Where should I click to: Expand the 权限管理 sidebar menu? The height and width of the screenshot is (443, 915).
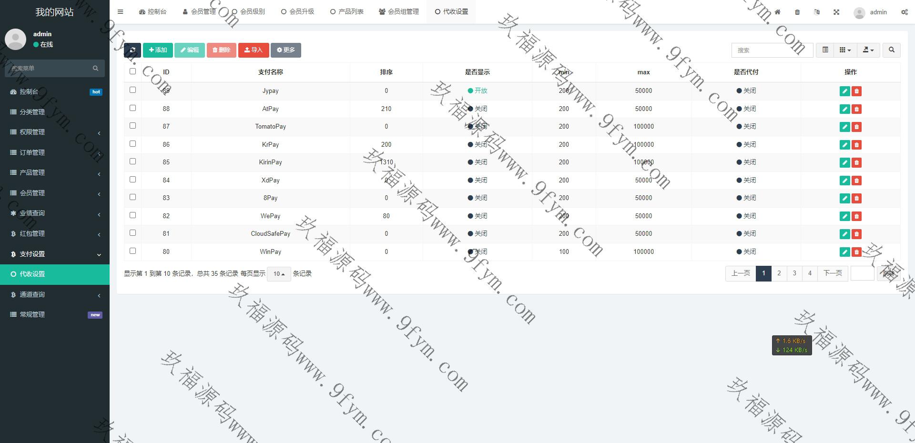[55, 132]
